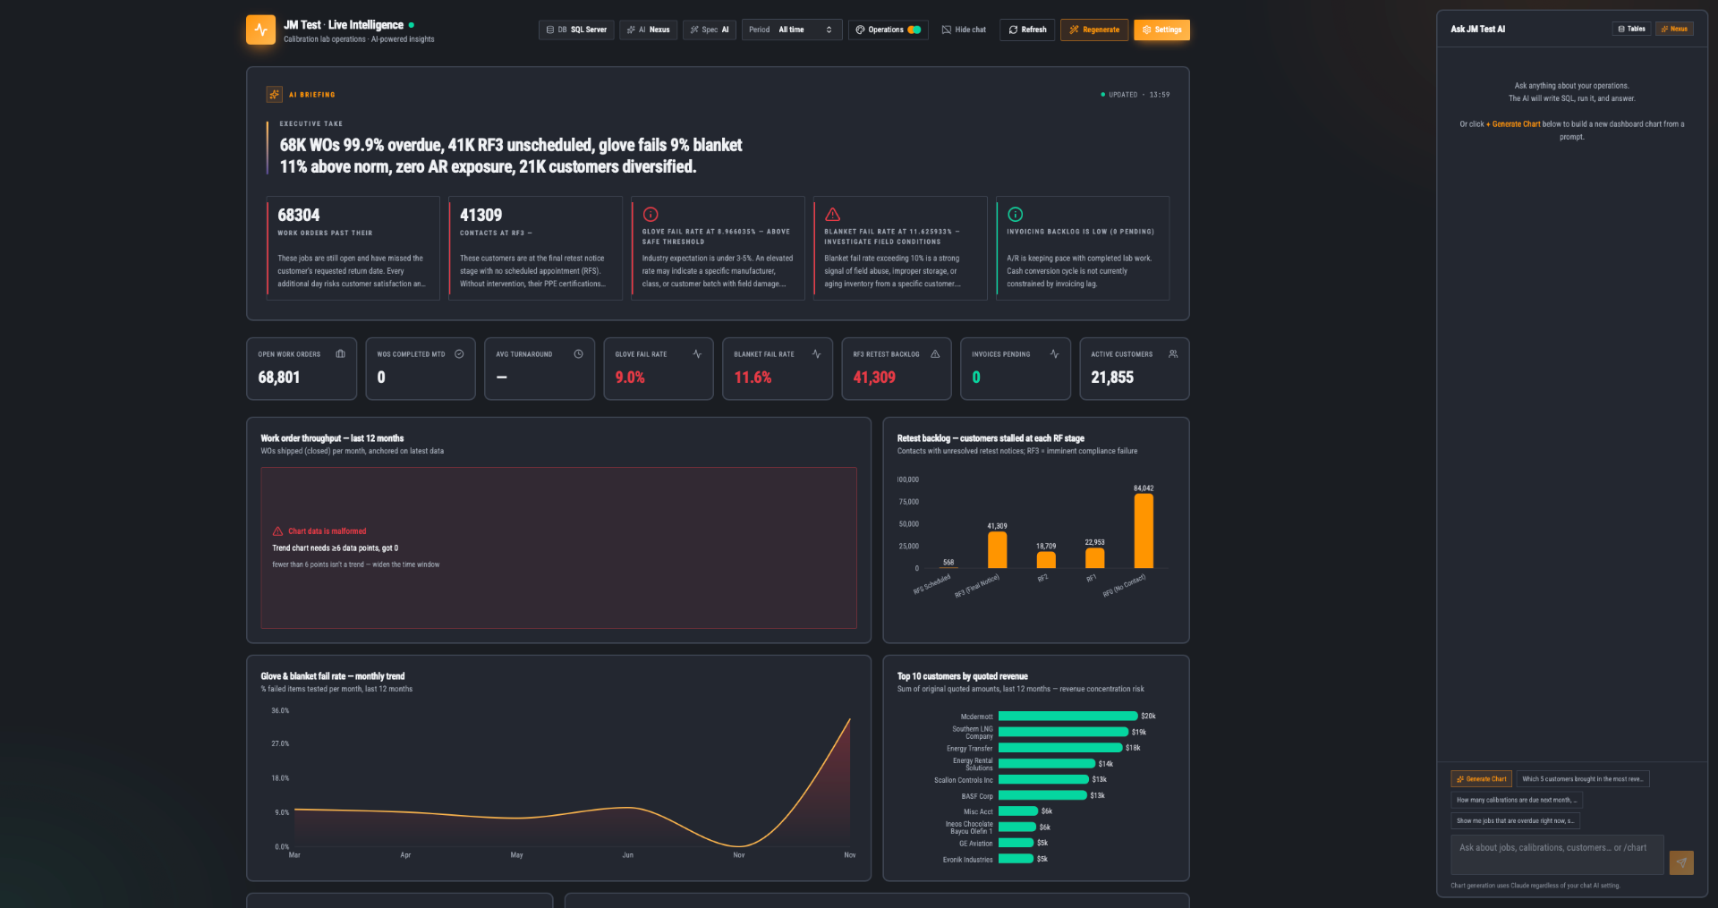
Task: Click the people icon on Active Customers tile
Action: coord(1173,354)
